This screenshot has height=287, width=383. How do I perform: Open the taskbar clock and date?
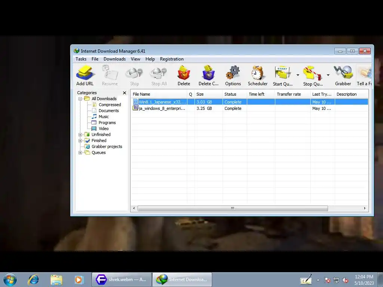pos(364,280)
